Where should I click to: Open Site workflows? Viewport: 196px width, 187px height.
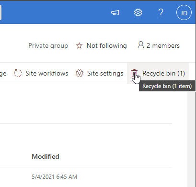[x=47, y=73]
